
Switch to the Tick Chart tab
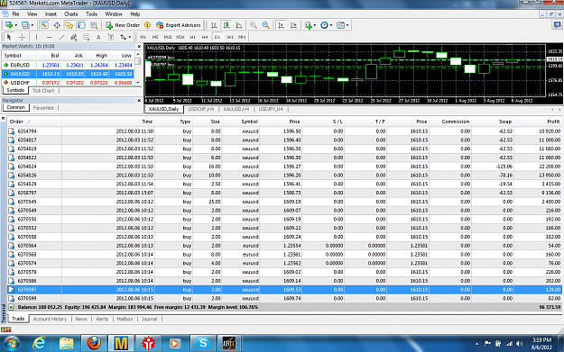click(x=43, y=91)
